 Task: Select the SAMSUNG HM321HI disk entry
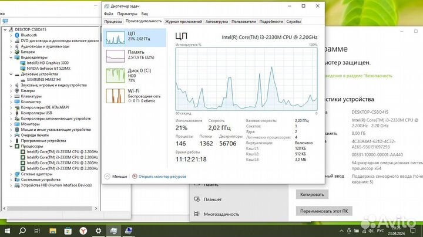pos(43,80)
